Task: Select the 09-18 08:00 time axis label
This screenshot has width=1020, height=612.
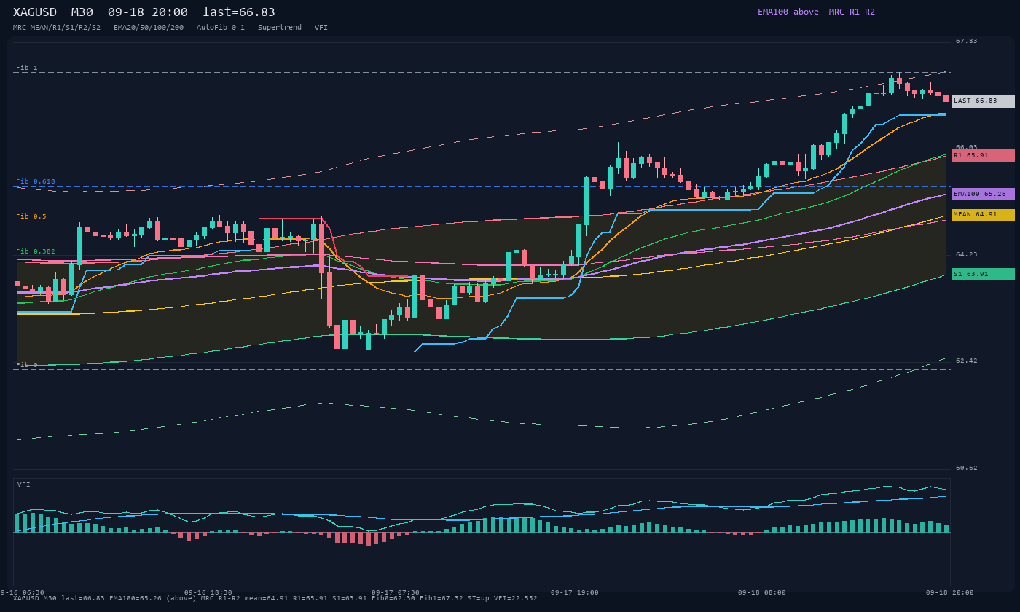Action: pyautogui.click(x=762, y=592)
